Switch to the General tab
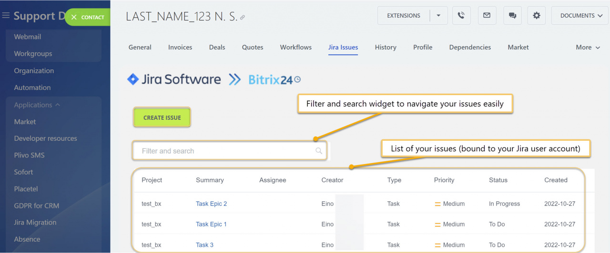Viewport: 610px width, 253px height. click(x=140, y=47)
